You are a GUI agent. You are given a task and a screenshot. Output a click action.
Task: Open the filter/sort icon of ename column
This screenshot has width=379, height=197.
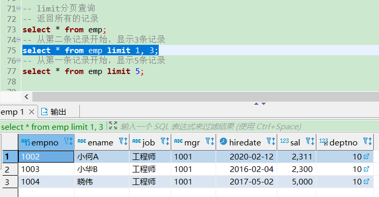click(x=123, y=141)
